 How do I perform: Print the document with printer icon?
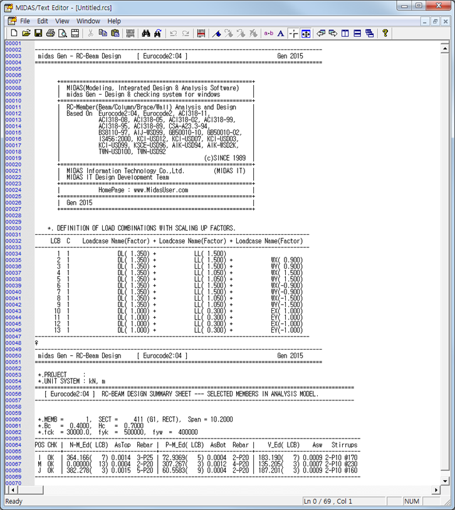tap(50, 33)
